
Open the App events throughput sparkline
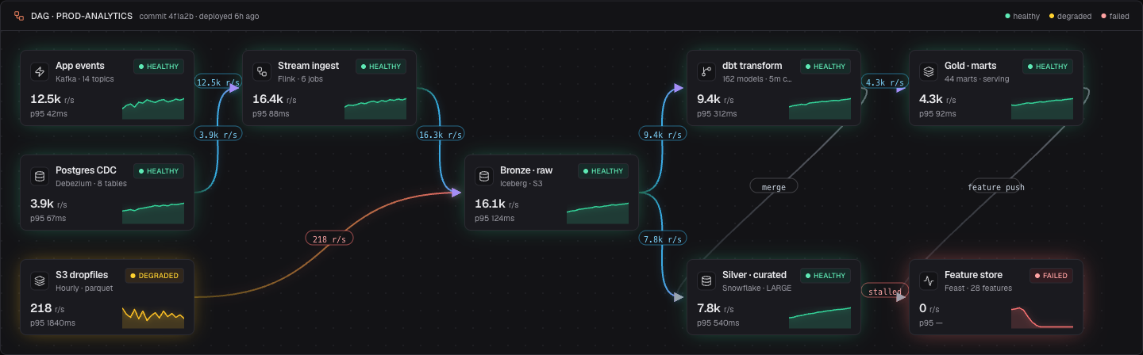coord(153,109)
